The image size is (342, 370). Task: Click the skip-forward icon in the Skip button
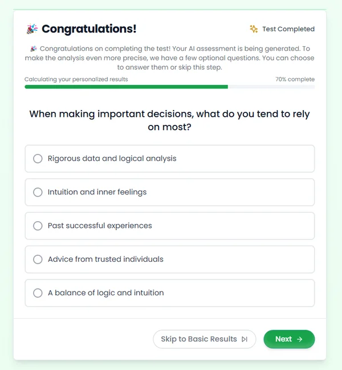[245, 339]
